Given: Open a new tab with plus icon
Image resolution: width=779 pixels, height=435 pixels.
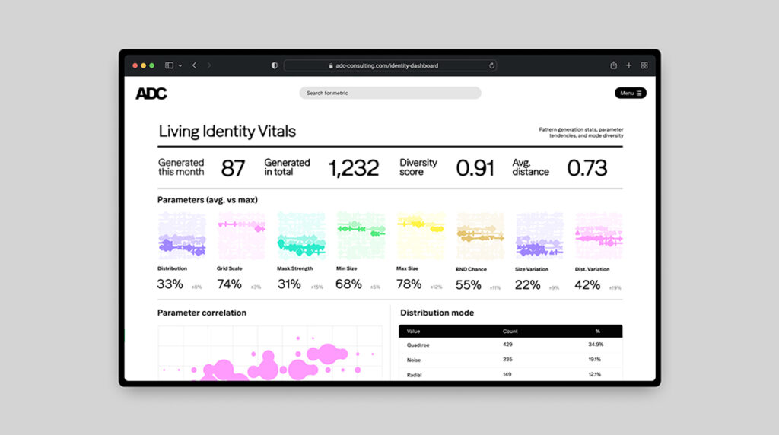Looking at the screenshot, I should 628,65.
